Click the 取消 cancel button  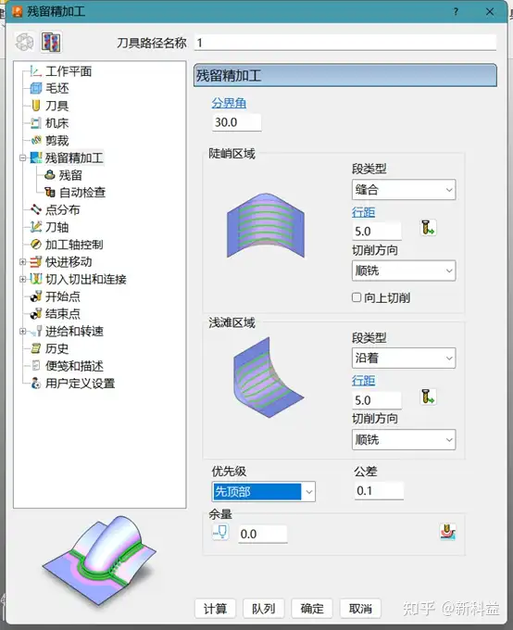[360, 609]
